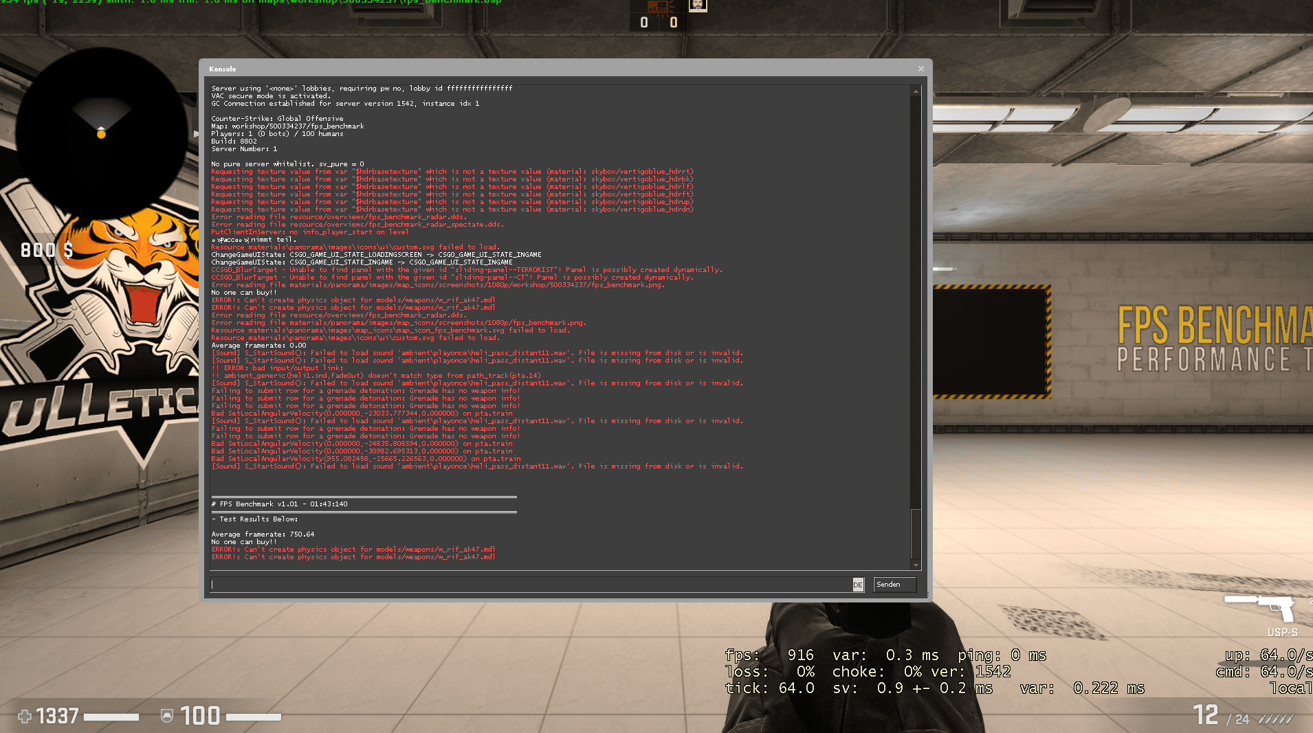Click the player avatar in scoreboard
1313x733 pixels.
click(698, 5)
